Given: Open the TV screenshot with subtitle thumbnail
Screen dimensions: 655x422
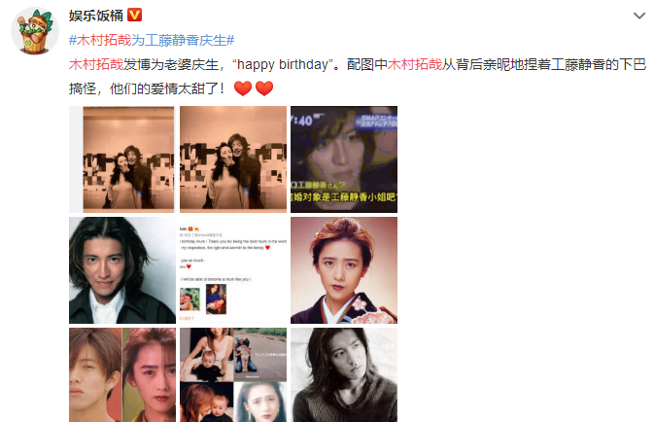Looking at the screenshot, I should 344,159.
